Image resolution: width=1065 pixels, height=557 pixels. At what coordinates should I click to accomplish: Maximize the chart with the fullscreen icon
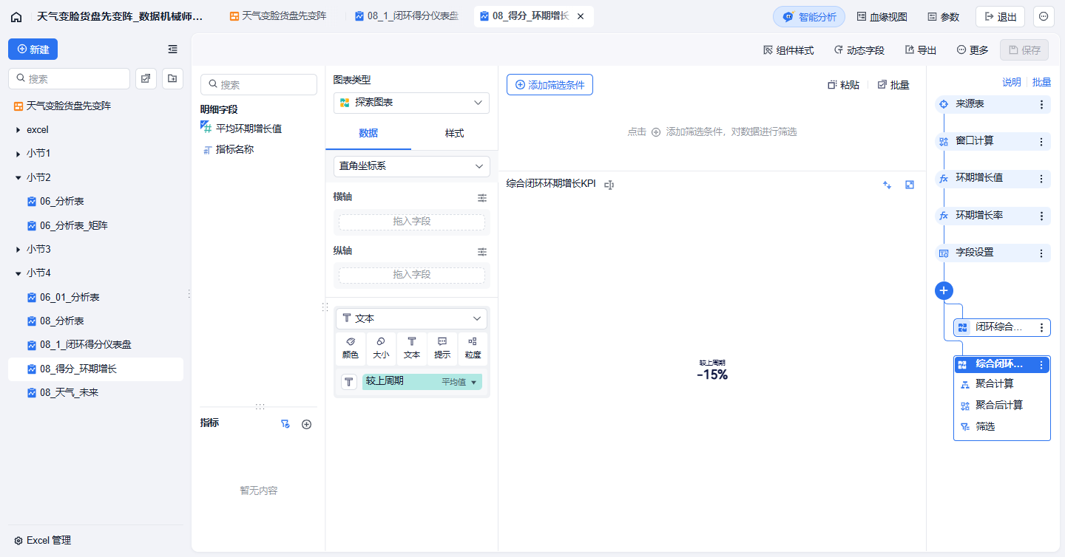(x=910, y=185)
